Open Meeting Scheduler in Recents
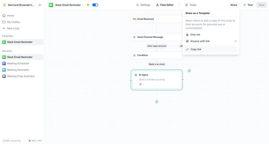This screenshot has height=144, width=269. [22, 63]
